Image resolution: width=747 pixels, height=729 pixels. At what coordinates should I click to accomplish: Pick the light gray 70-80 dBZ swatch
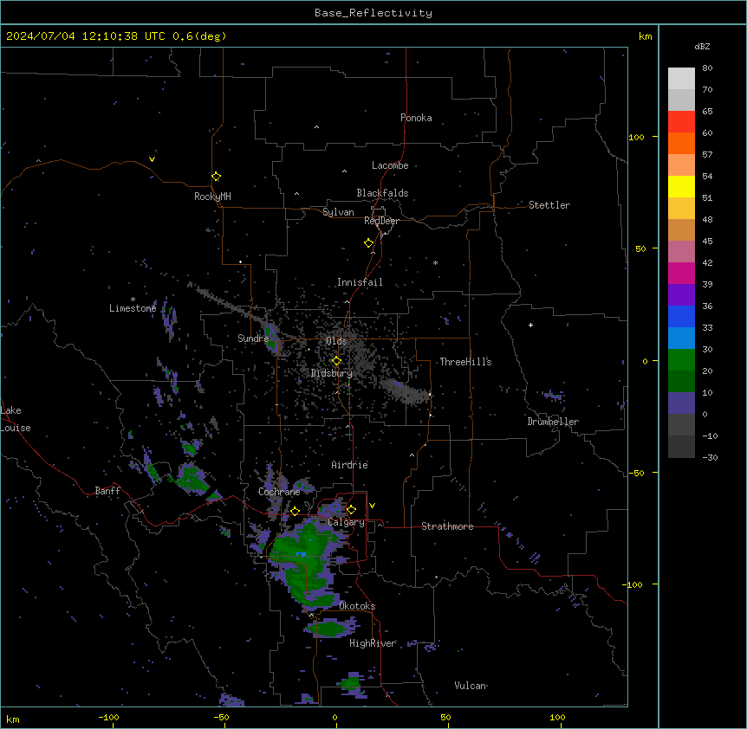coord(681,79)
